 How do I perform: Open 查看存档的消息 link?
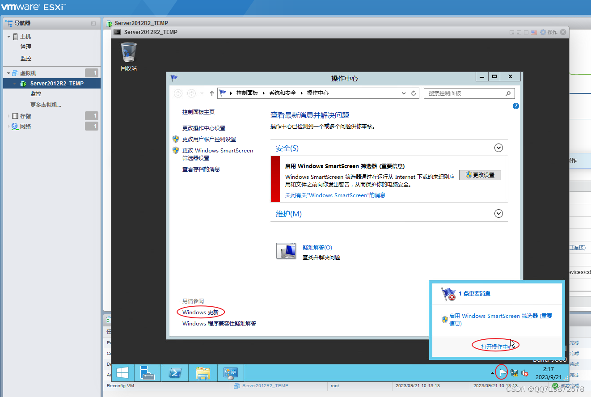click(x=201, y=169)
